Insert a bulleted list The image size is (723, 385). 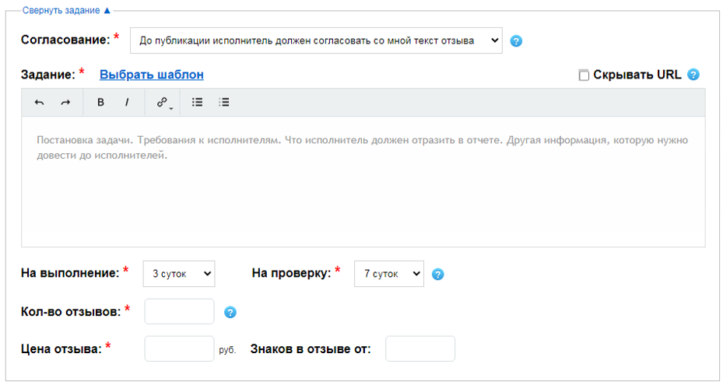coord(198,103)
